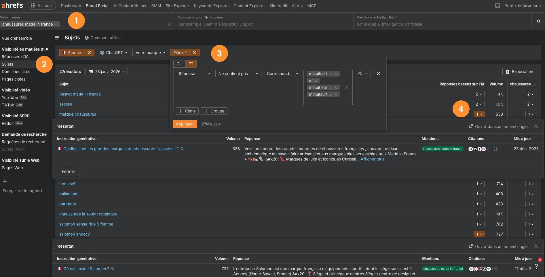Viewport: 545px width, 277px height.
Task: Switch the filter logic operator to OU
Action: (x=179, y=64)
